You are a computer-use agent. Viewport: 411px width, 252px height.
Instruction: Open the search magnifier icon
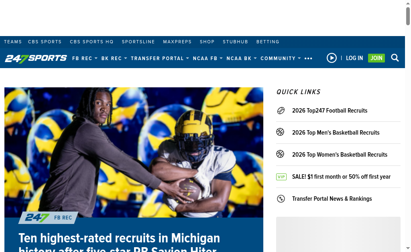coord(395,58)
